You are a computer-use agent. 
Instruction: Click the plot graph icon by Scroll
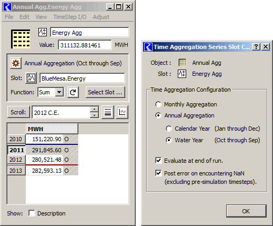[x=122, y=112]
